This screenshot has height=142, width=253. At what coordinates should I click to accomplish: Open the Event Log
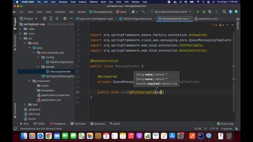(225, 123)
